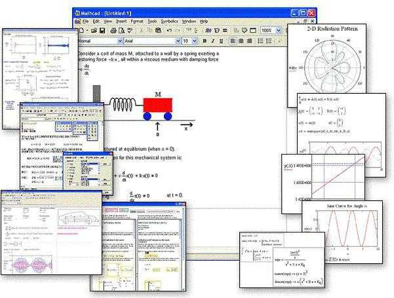Viewport: 394px width, 298px height.
Task: Open the Normal style dropdown
Action: point(120,41)
